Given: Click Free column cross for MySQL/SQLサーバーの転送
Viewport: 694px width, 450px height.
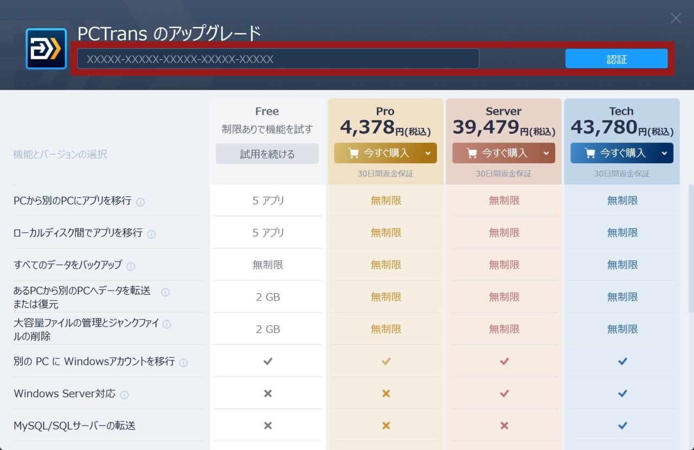Looking at the screenshot, I should [x=267, y=426].
